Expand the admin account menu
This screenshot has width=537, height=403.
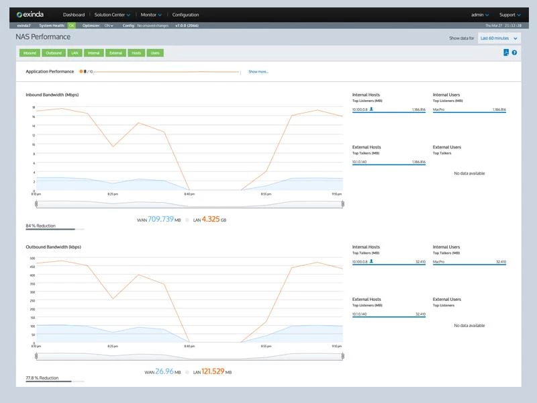coord(480,14)
